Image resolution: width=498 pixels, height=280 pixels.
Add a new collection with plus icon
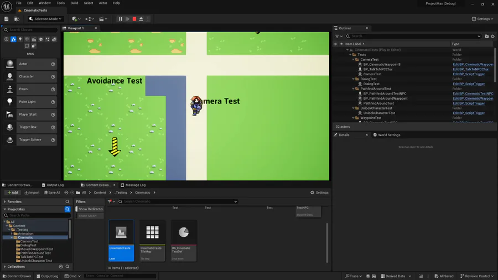(61, 267)
